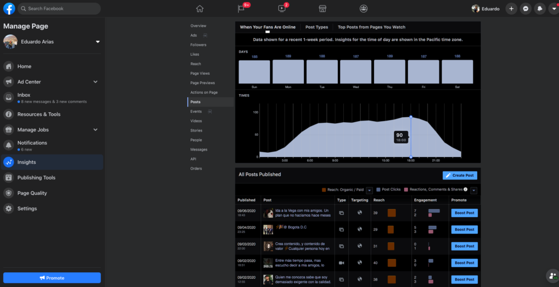The image size is (559, 287).
Task: Select Videos in Insights list
Action: pos(196,121)
